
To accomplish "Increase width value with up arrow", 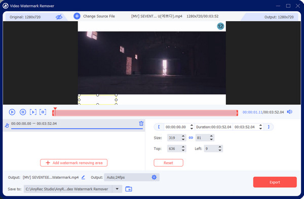I will pyautogui.click(x=183, y=136).
